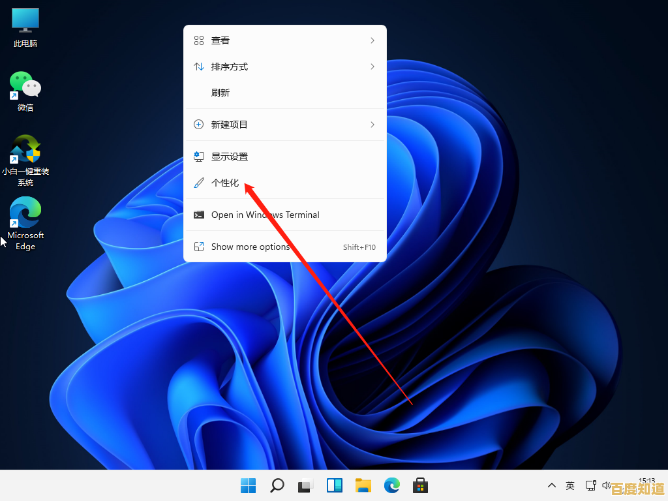668x501 pixels.
Task: Click Show more options
Action: click(250, 247)
